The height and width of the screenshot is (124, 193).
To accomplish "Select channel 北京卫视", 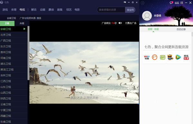I will [x=14, y=35].
